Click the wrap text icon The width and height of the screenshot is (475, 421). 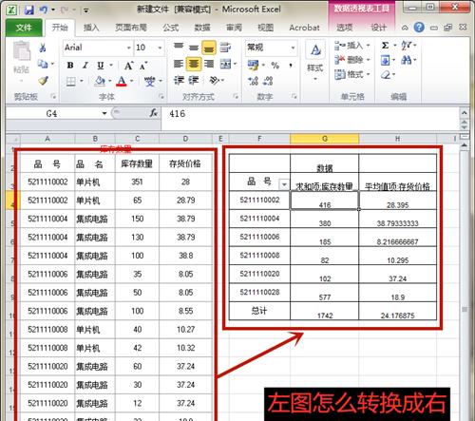click(x=225, y=48)
